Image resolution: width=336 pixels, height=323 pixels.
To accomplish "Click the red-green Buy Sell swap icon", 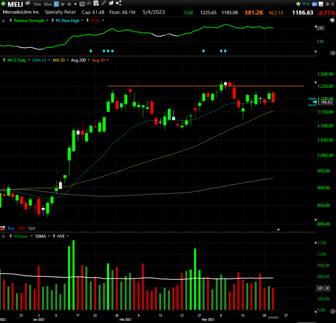I will point(3,228).
